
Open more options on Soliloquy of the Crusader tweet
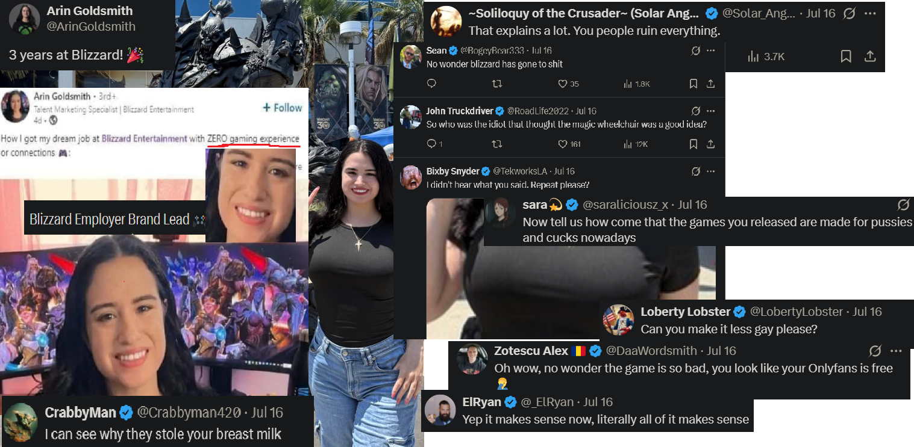point(870,13)
